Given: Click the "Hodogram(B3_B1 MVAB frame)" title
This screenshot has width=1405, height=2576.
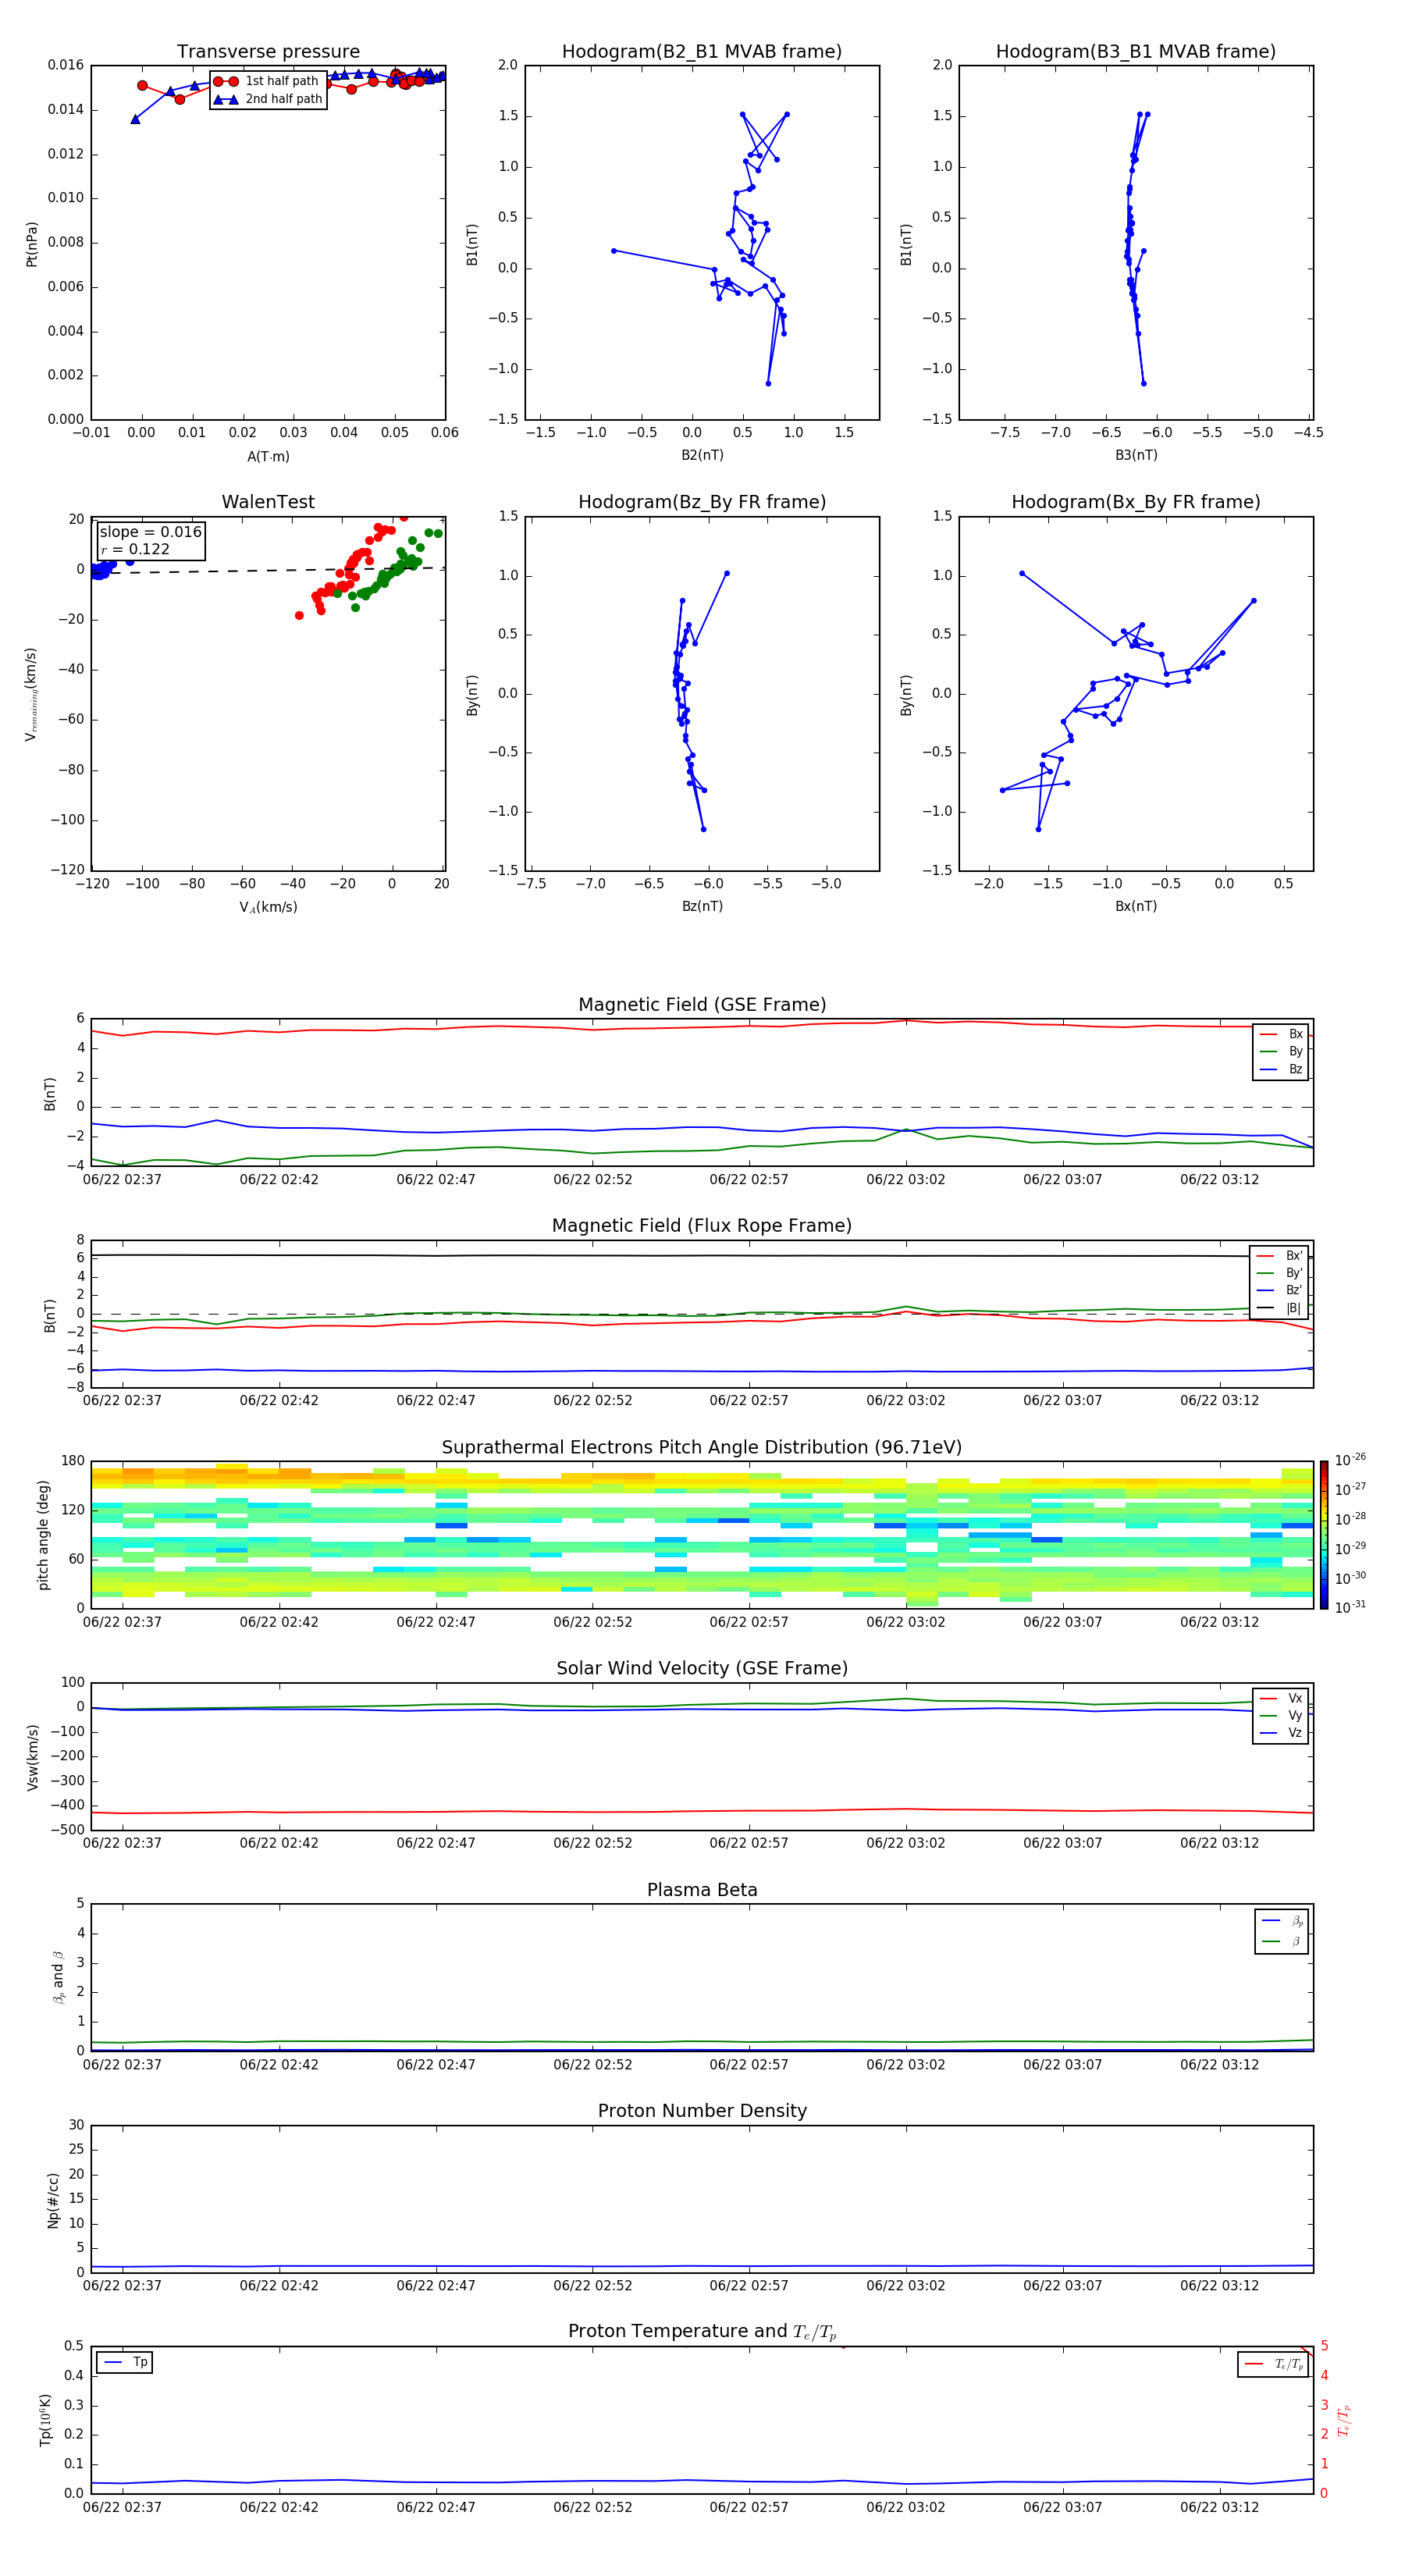Looking at the screenshot, I should point(1136,51).
